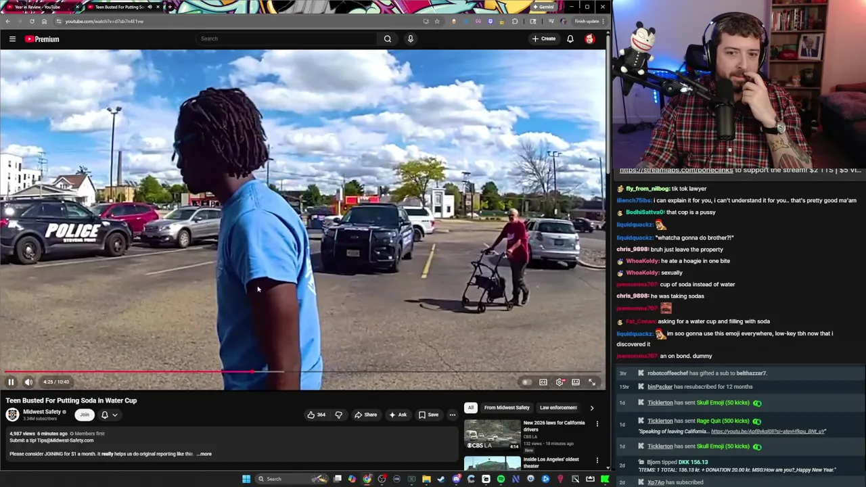
Task: Dislike the video thumbs-down button
Action: [338, 415]
